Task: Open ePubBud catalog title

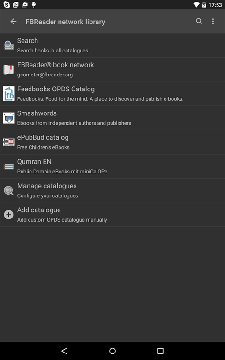Action: 43,137
